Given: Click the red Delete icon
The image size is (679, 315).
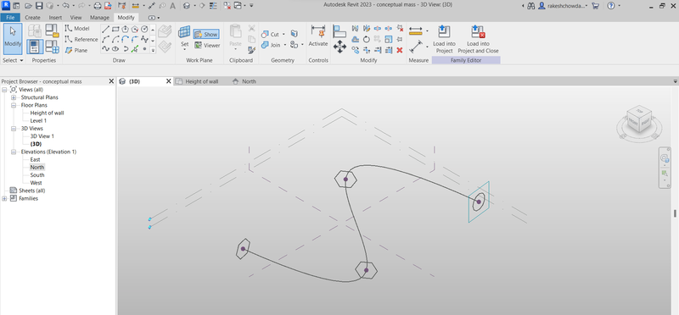Looking at the screenshot, I should [399, 50].
